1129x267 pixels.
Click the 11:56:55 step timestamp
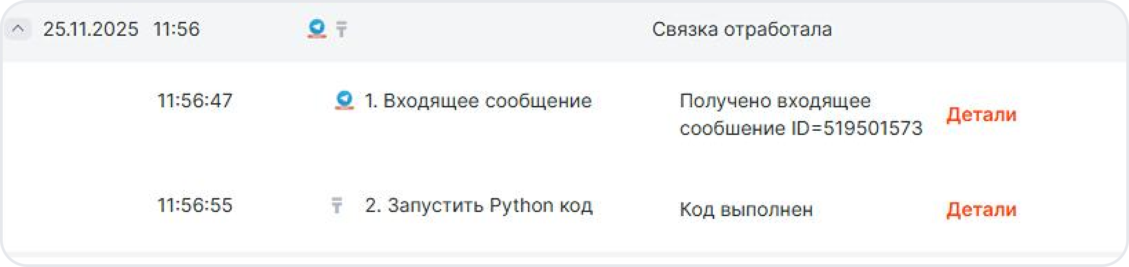195,206
